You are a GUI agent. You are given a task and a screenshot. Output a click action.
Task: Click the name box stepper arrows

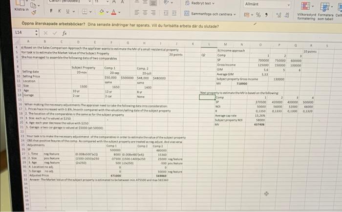pos(37,33)
